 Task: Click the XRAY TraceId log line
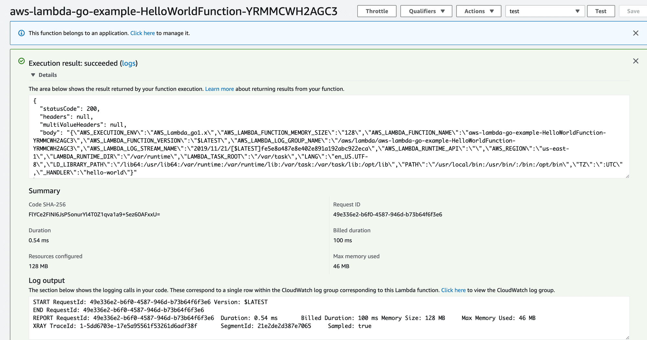pos(202,326)
